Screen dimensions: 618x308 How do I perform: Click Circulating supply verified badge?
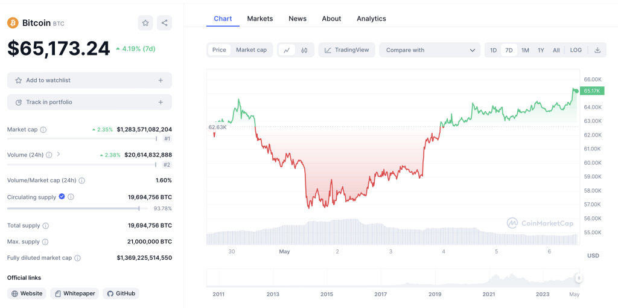coord(62,196)
